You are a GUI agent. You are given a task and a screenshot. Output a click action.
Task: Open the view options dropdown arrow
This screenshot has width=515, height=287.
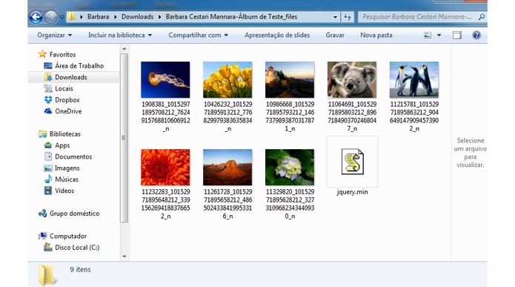tap(439, 35)
